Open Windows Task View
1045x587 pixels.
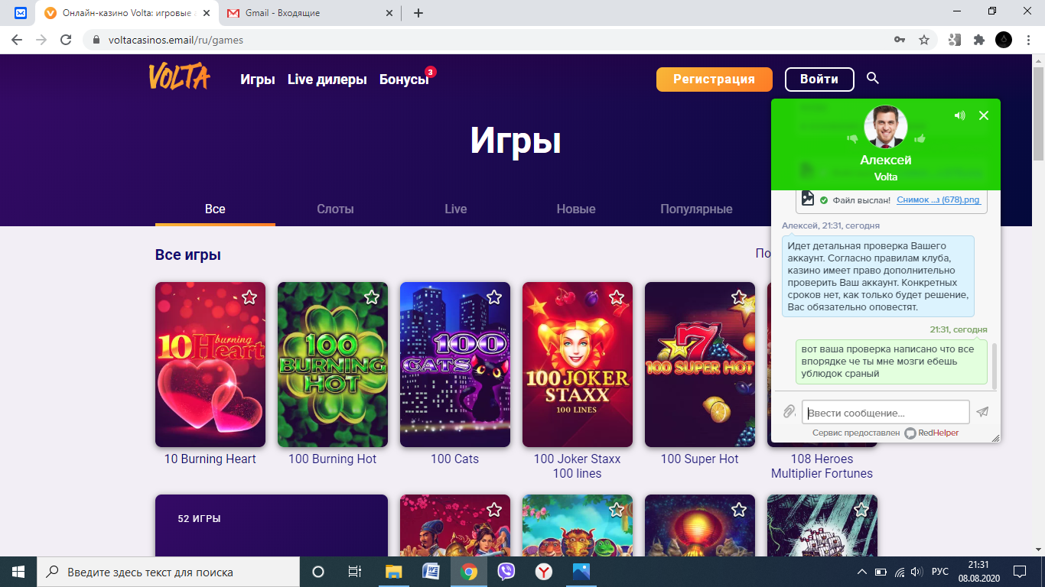(355, 572)
